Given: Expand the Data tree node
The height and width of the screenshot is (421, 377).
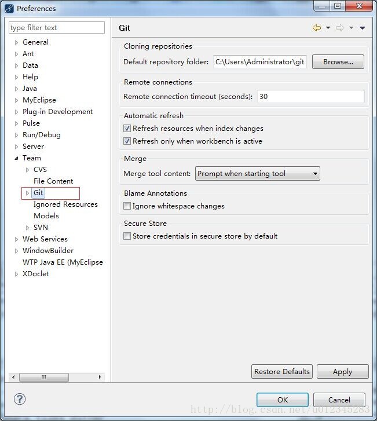Looking at the screenshot, I should (16, 65).
